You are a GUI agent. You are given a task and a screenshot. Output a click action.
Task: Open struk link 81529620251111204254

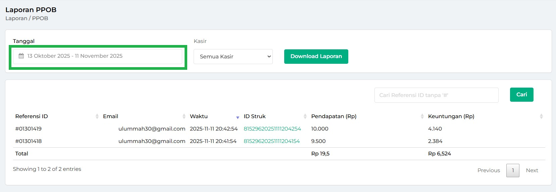(272, 129)
